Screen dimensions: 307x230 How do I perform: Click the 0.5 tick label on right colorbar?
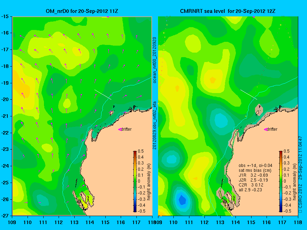pos(286,151)
